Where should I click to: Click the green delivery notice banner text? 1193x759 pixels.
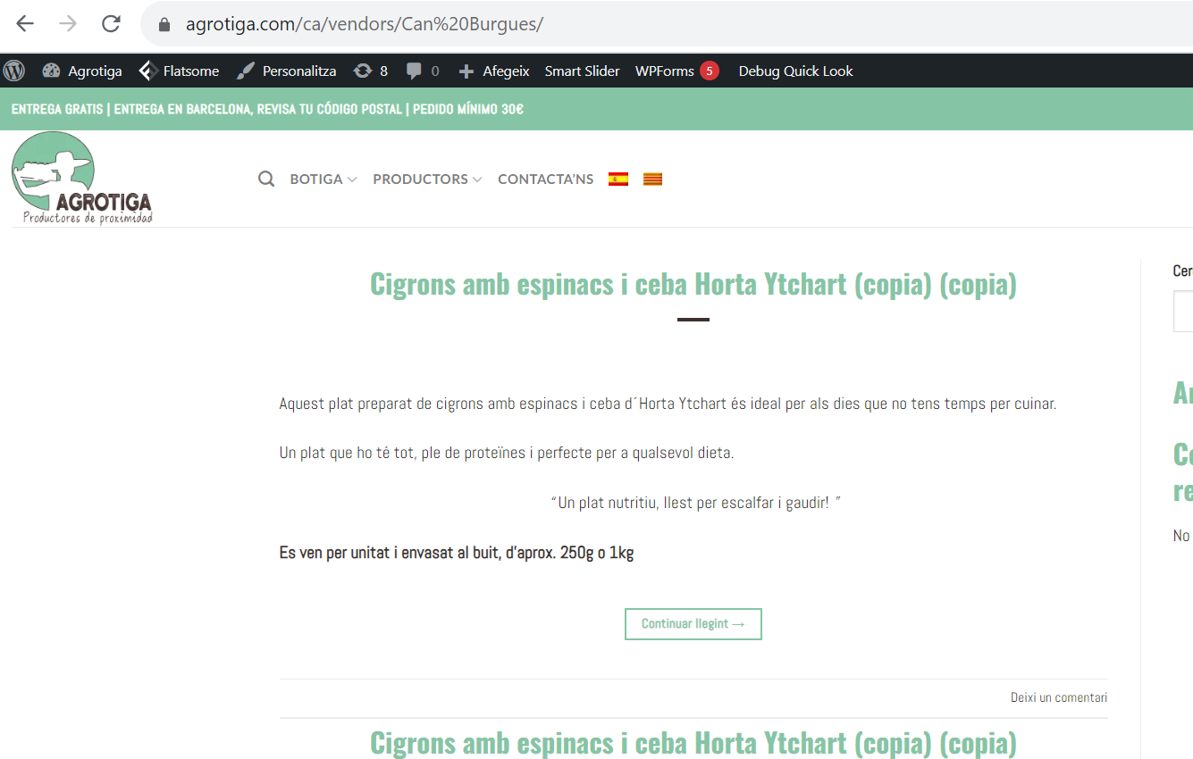[267, 109]
